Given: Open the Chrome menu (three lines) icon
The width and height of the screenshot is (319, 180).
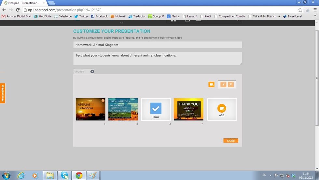Looking at the screenshot, I should [315, 10].
